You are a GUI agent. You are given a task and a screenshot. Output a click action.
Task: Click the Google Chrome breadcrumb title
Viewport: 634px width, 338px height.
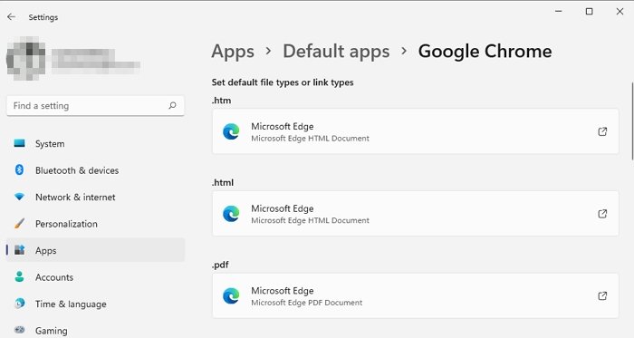pyautogui.click(x=485, y=52)
